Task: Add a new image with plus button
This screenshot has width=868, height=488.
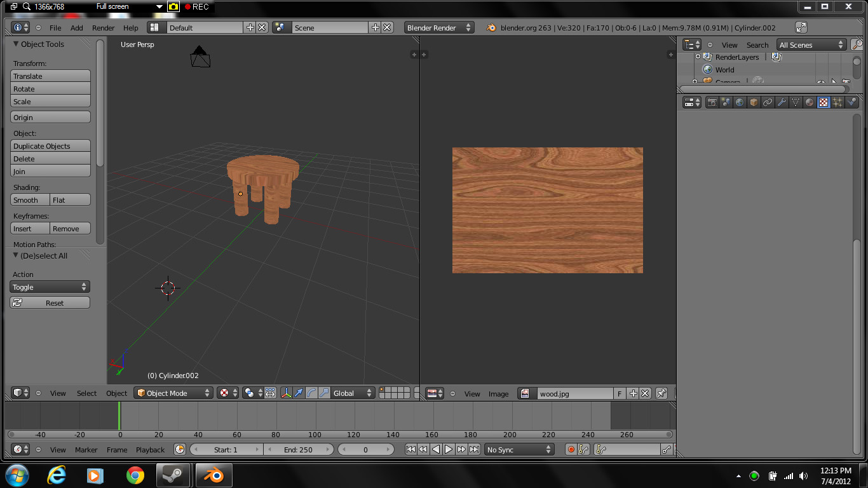Action: tap(633, 393)
